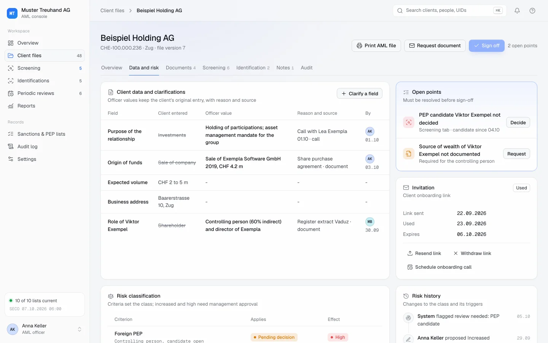Click the search magnifier icon

400,11
